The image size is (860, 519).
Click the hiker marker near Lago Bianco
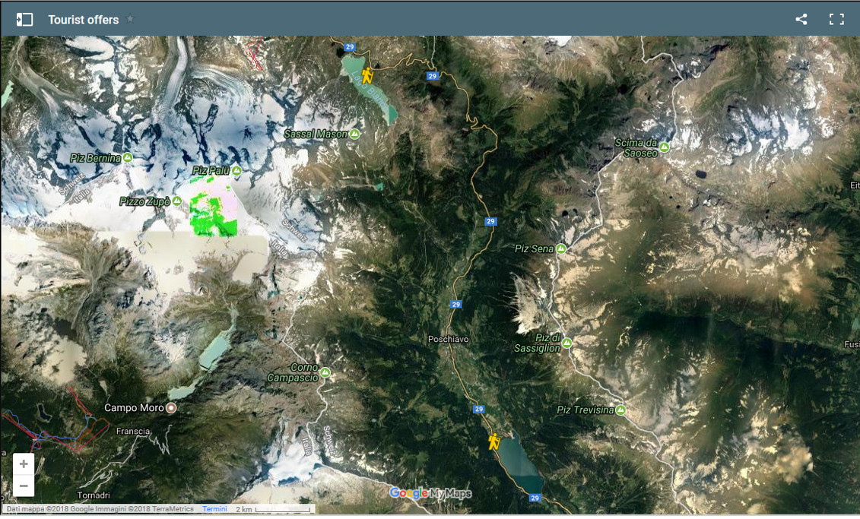click(x=367, y=75)
